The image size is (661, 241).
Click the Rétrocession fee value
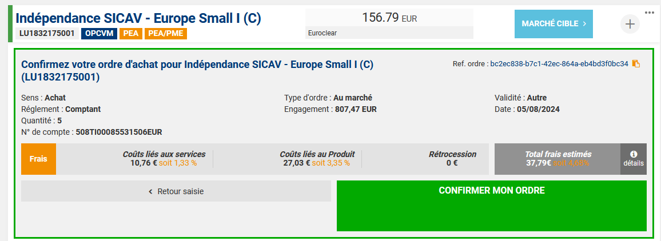452,163
